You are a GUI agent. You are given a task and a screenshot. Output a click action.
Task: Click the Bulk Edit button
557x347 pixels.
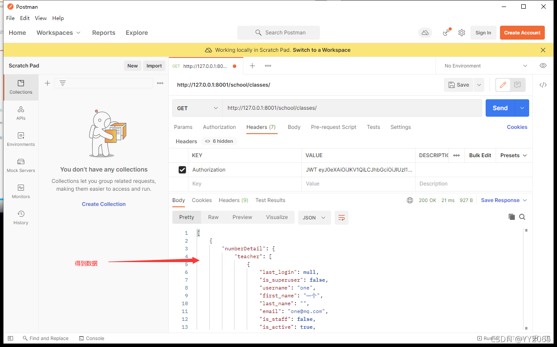[x=480, y=155]
